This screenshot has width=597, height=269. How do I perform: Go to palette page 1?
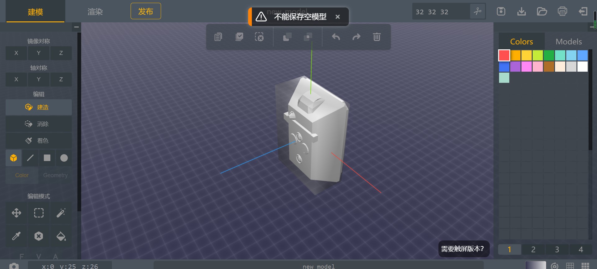pos(509,249)
